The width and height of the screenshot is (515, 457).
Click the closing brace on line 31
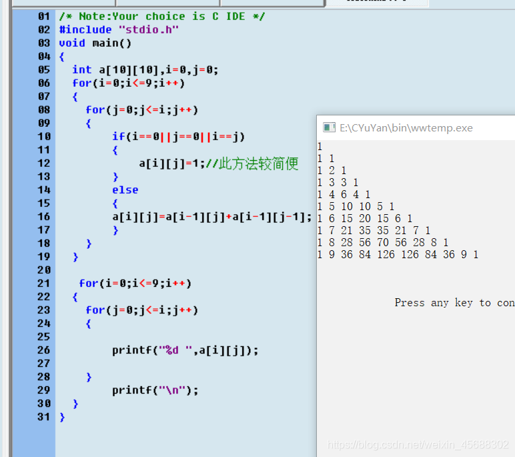tap(63, 417)
